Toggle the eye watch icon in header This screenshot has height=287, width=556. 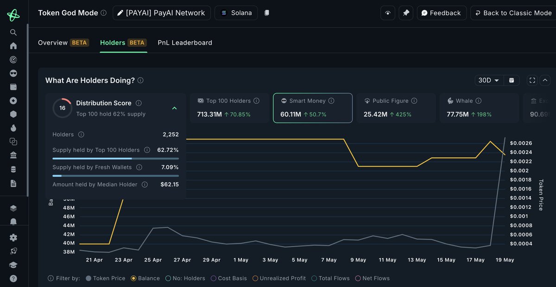(388, 13)
